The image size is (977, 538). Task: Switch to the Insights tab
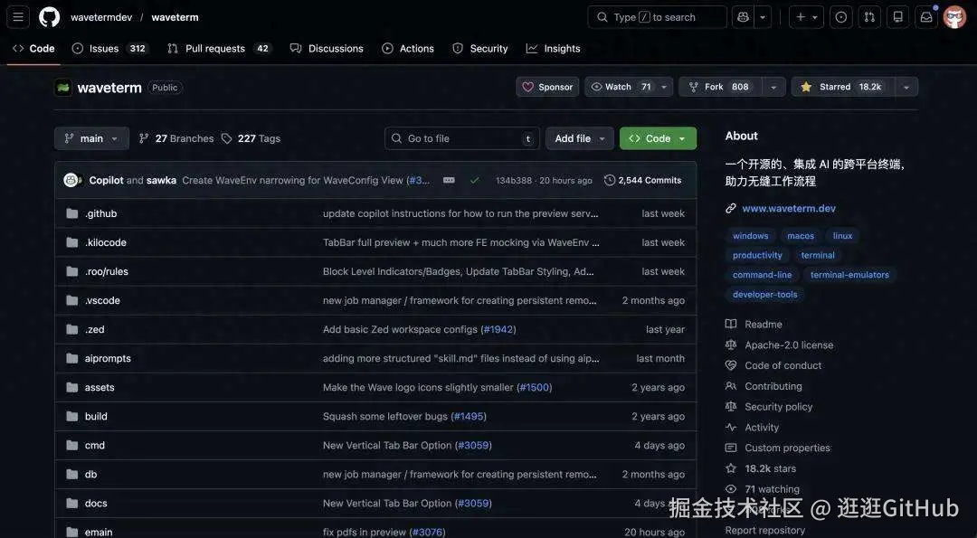click(554, 49)
